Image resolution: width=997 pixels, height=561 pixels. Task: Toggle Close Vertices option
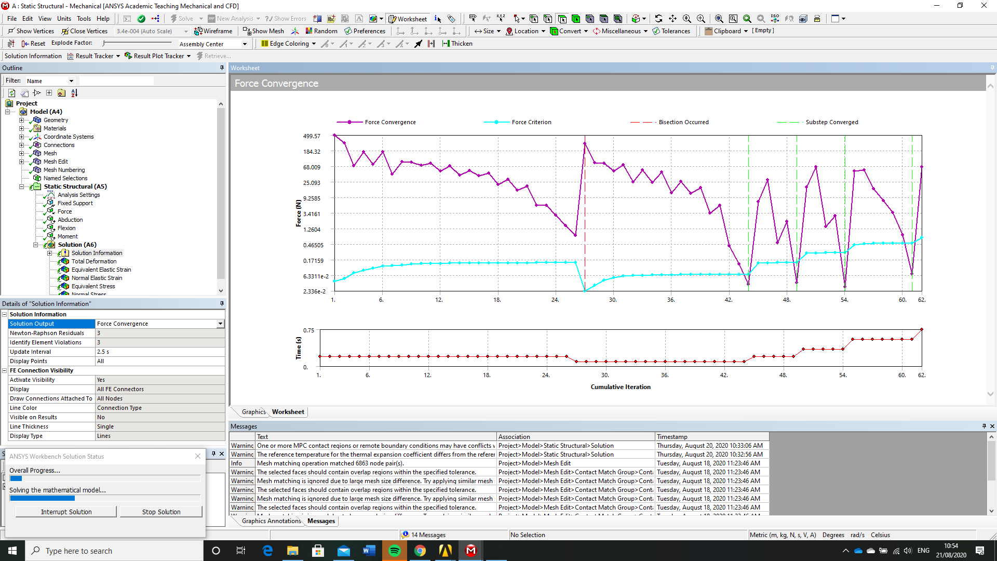pos(84,31)
